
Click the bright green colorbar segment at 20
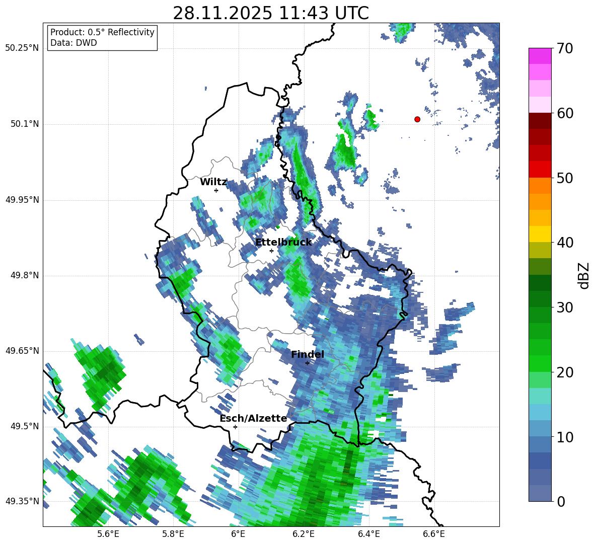coord(540,363)
